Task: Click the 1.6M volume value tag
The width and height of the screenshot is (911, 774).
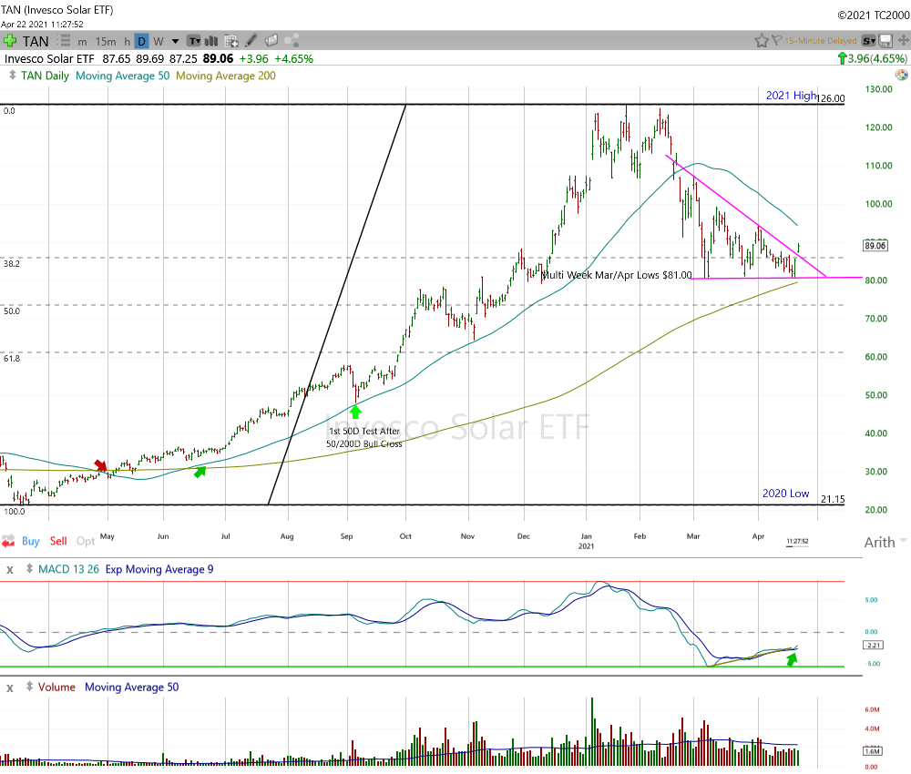Action: tap(873, 750)
